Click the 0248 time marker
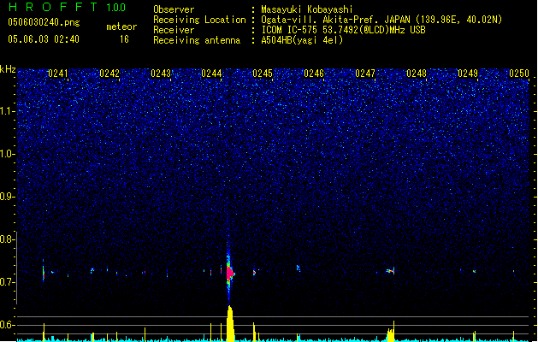538x342 pixels. [417, 74]
